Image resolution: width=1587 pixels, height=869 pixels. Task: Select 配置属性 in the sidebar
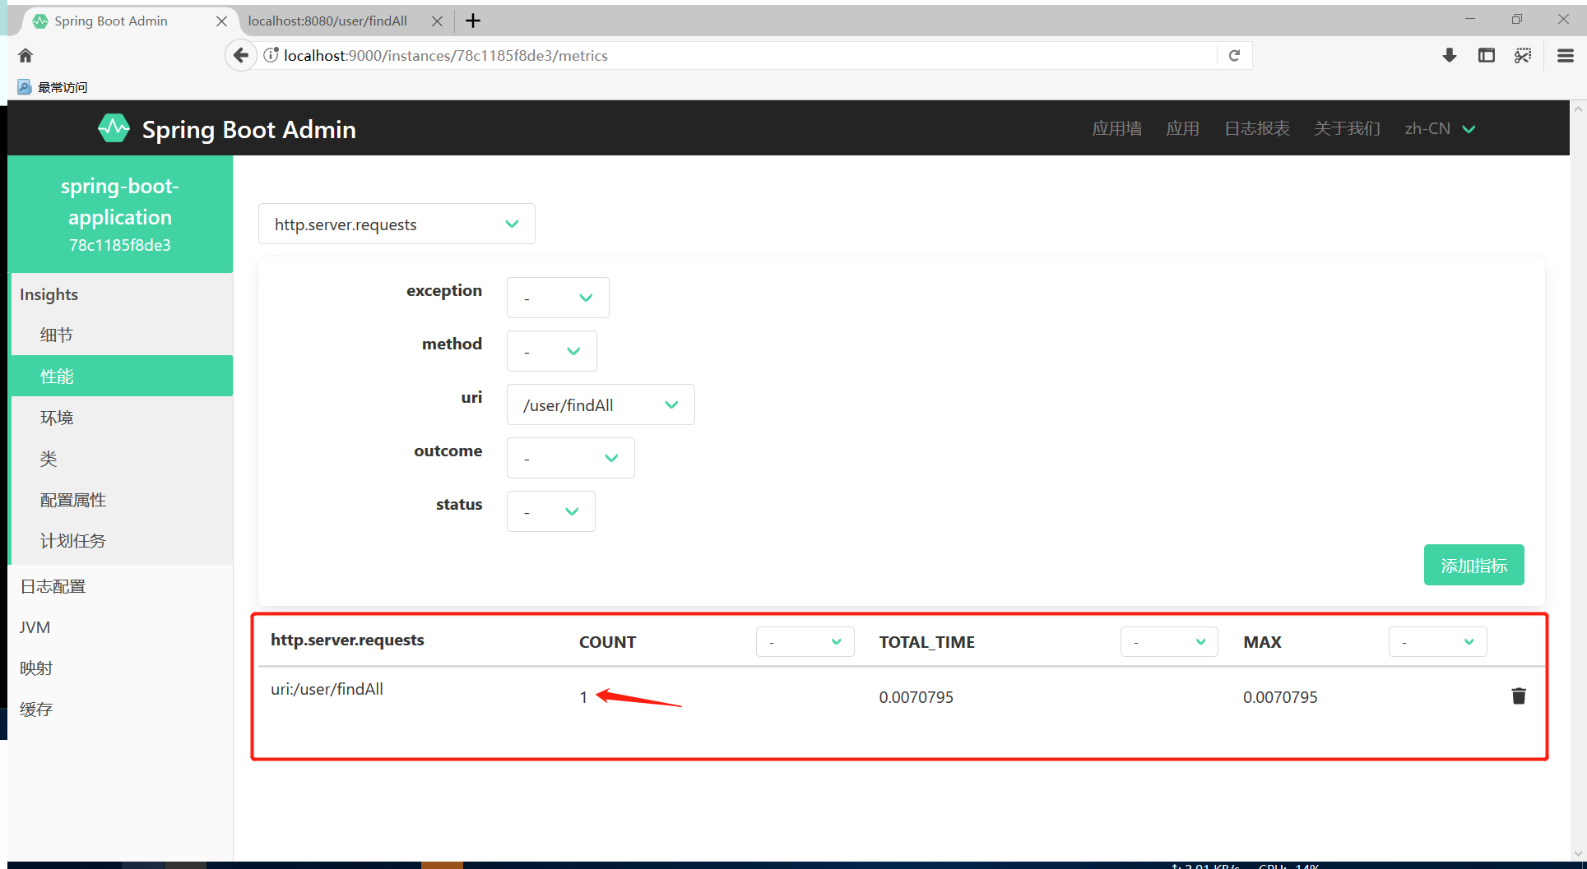click(122, 499)
